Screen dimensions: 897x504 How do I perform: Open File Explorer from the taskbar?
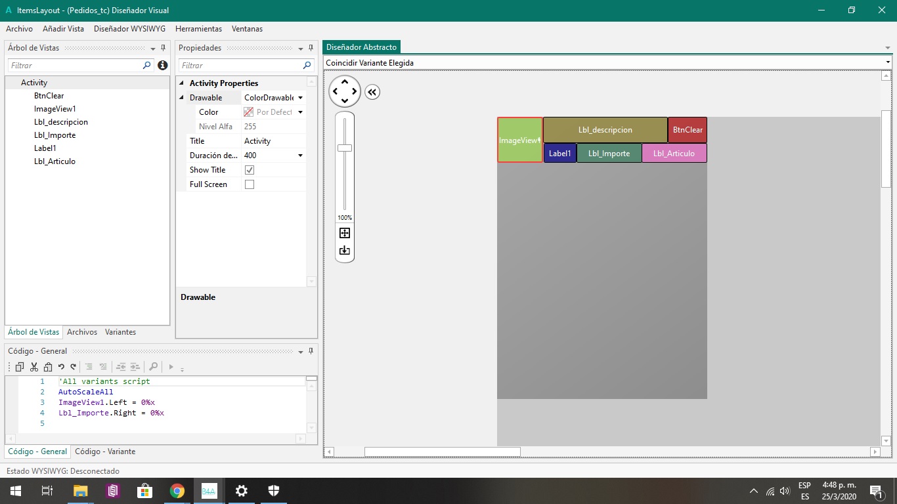pos(80,491)
